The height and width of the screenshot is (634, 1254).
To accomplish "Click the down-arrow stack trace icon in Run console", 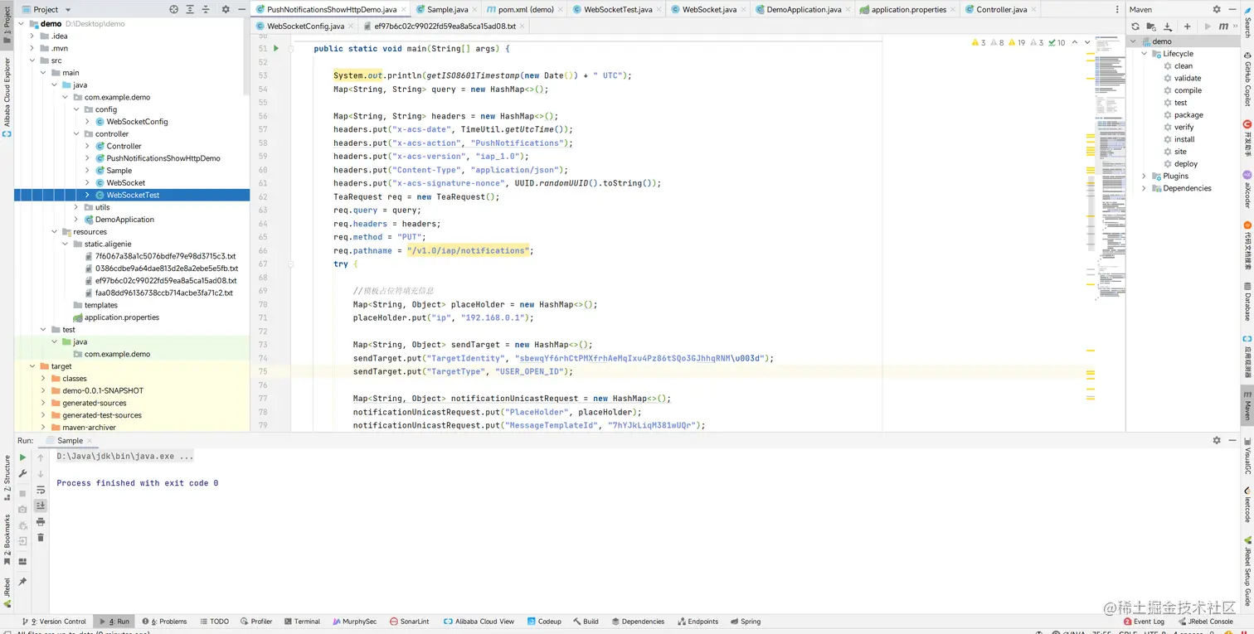I will coord(41,474).
